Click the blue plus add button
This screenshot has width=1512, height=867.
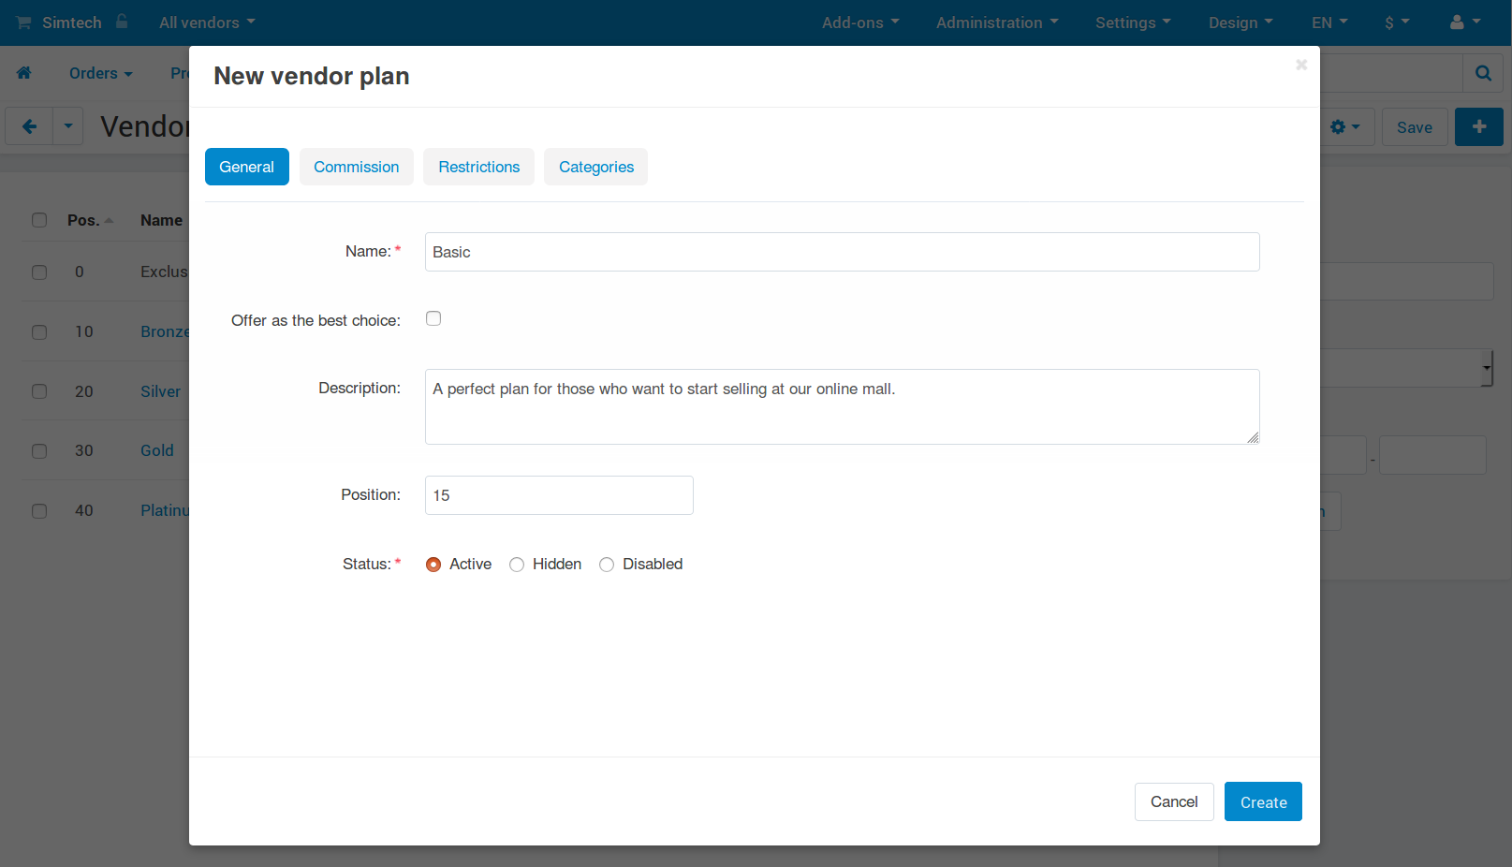tap(1479, 126)
